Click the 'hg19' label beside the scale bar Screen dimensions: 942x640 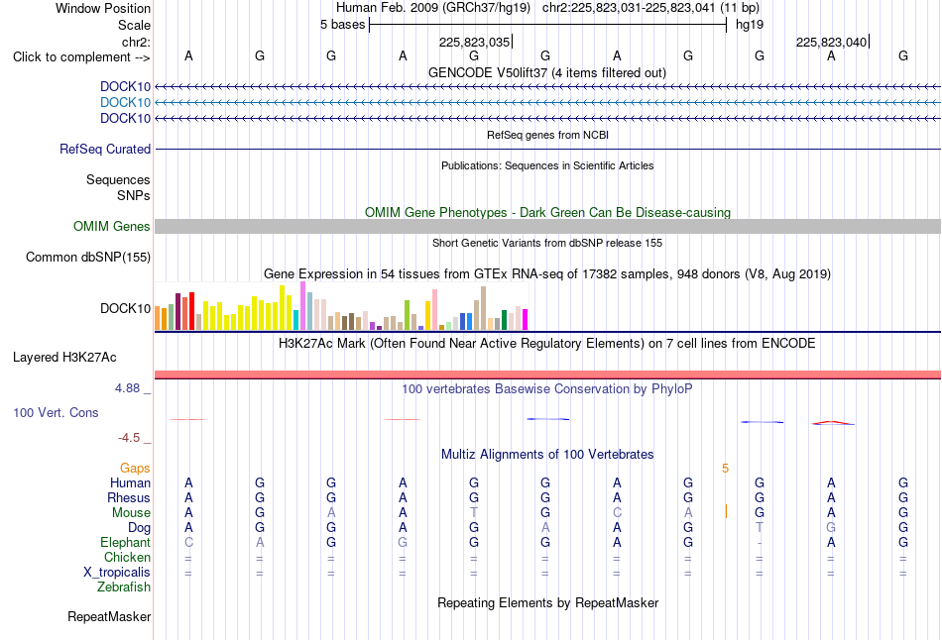(750, 25)
